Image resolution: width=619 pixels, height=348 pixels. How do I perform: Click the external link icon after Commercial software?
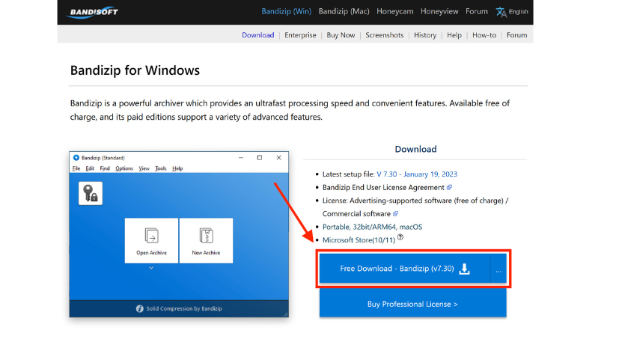point(395,213)
